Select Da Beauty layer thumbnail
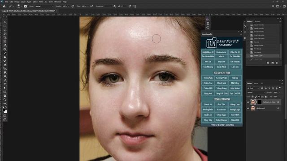 [x=253, y=102]
